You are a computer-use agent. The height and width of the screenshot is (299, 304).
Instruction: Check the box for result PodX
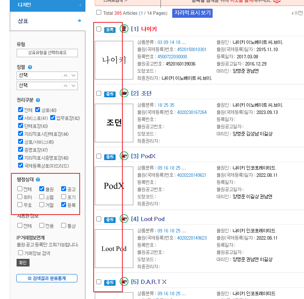99,156
